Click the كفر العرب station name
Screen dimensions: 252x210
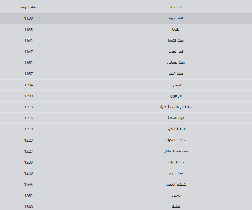pos(176,52)
